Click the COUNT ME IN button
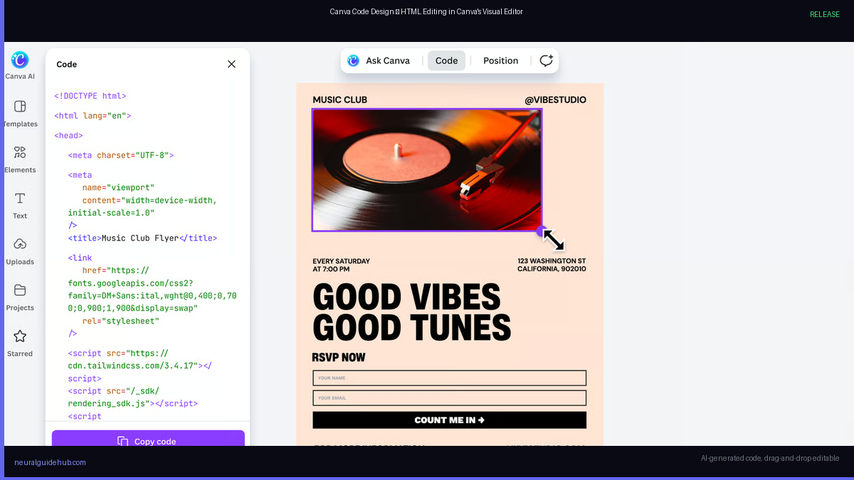Image resolution: width=854 pixels, height=480 pixels. click(x=449, y=420)
